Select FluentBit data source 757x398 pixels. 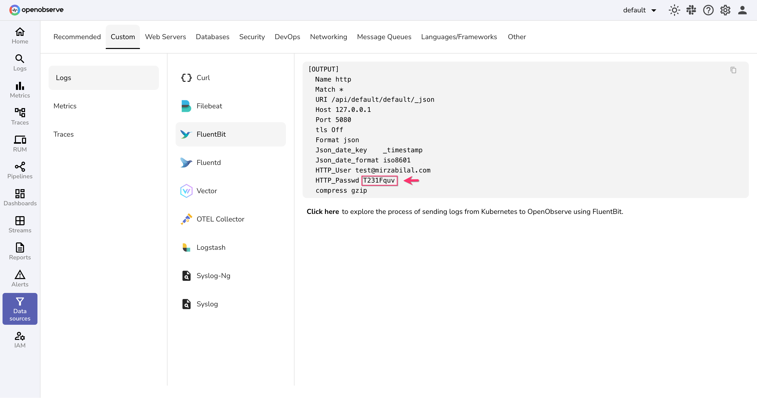pyautogui.click(x=230, y=134)
